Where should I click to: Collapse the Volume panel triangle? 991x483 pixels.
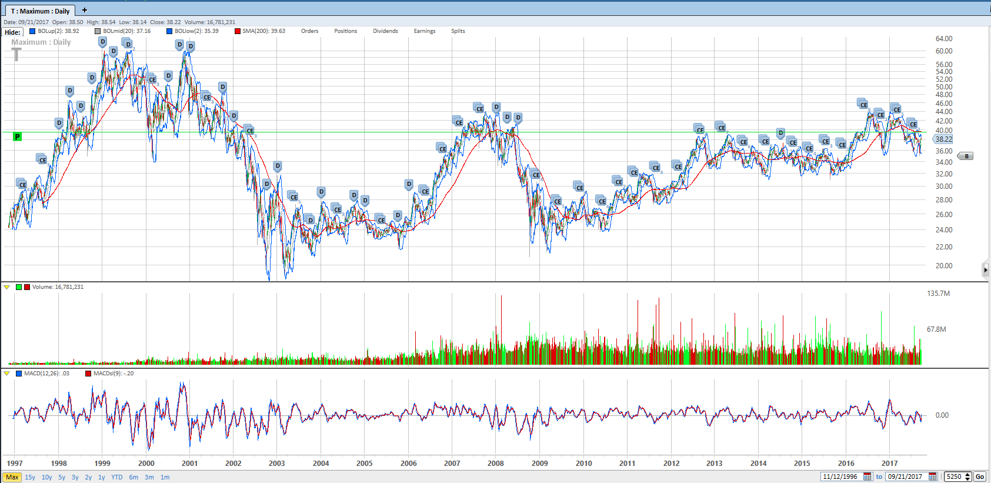(6, 287)
